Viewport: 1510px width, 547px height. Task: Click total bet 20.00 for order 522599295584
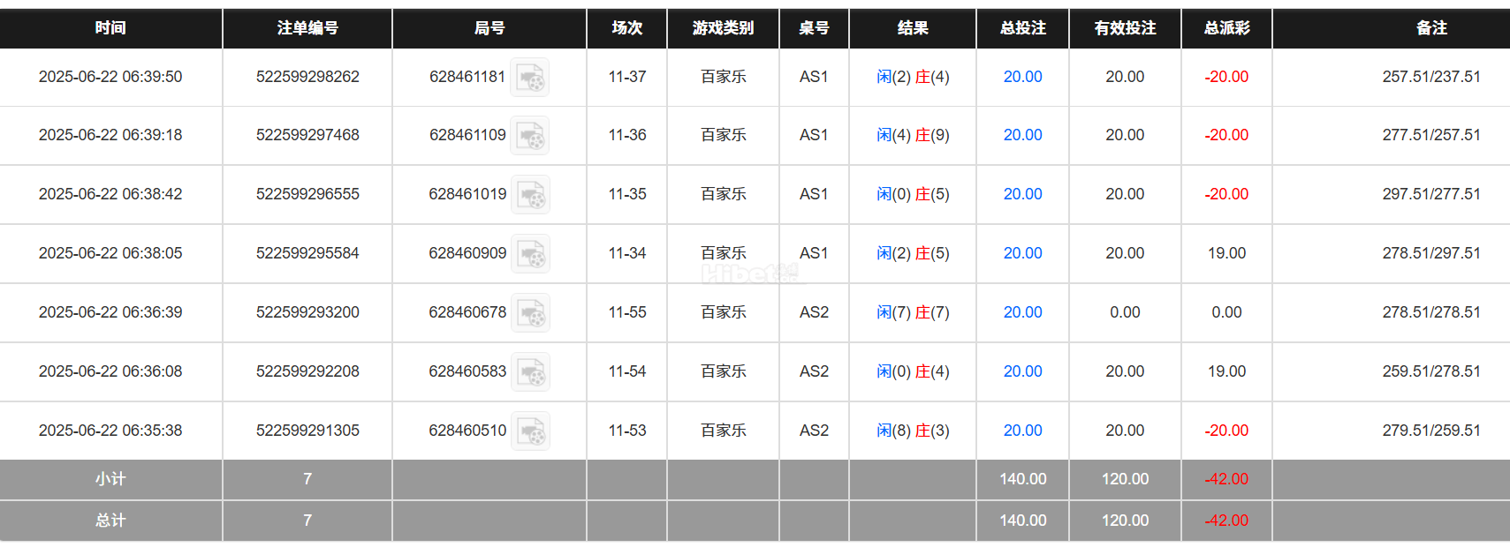click(x=1022, y=253)
